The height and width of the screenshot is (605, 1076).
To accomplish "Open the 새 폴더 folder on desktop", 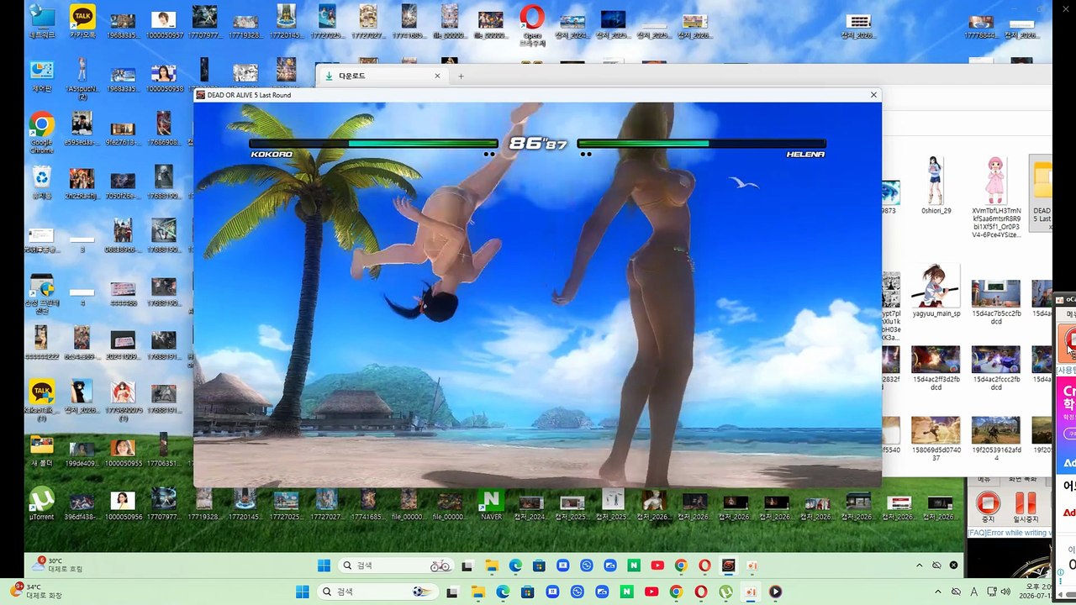I will [41, 450].
